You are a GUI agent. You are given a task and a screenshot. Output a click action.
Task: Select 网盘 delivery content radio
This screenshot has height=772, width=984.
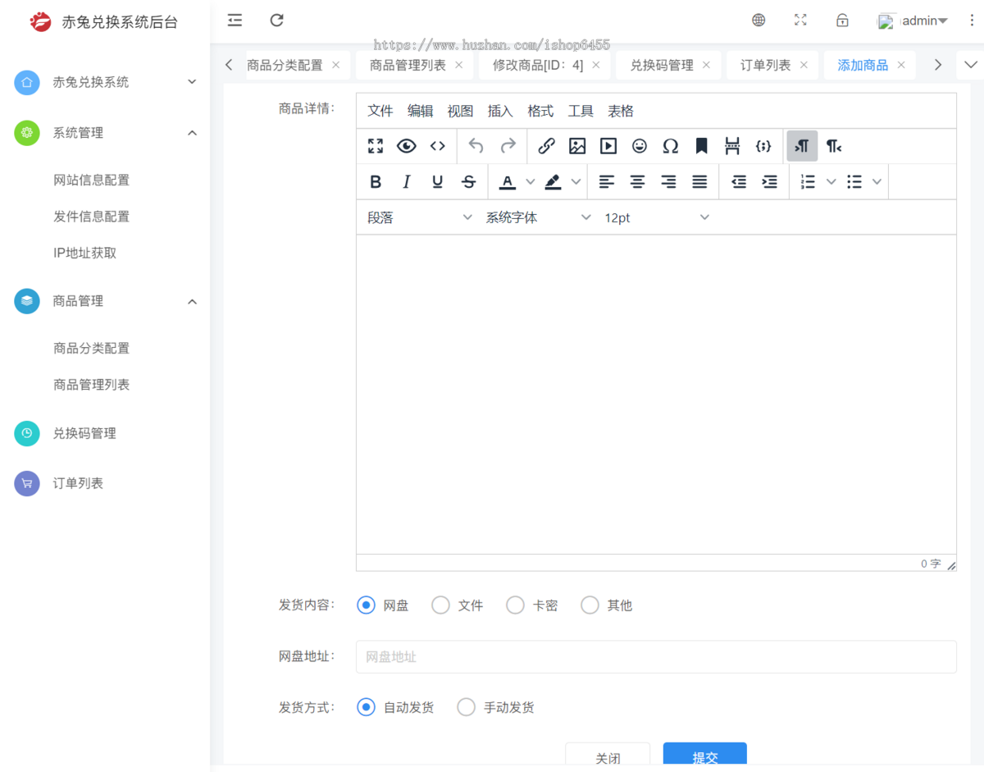[x=366, y=605]
